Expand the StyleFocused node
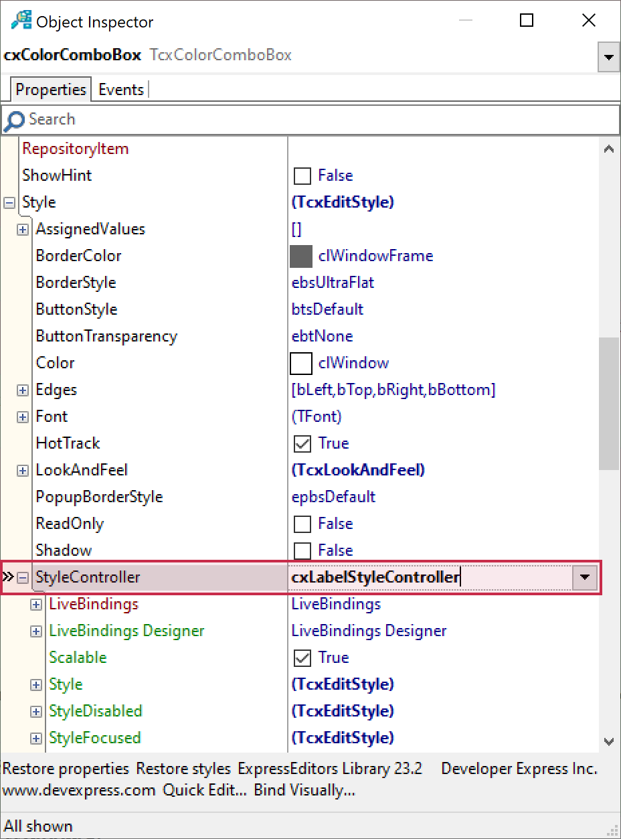 (x=36, y=738)
